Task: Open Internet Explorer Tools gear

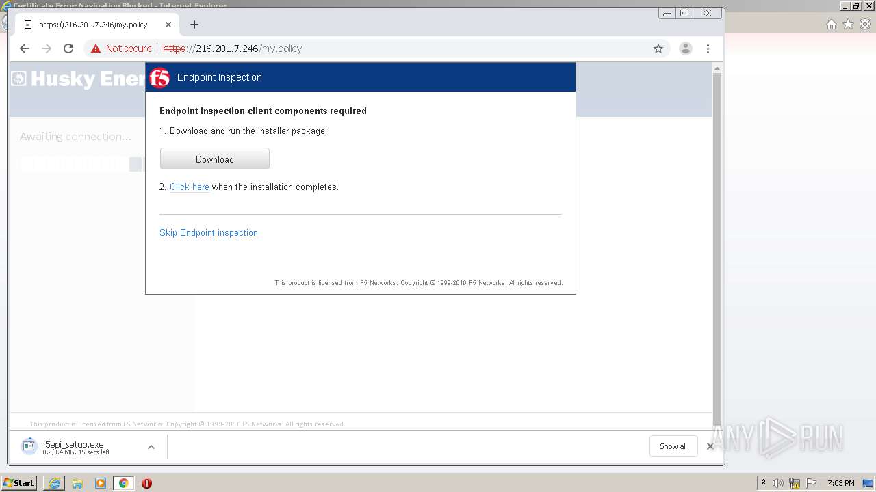Action: (865, 25)
